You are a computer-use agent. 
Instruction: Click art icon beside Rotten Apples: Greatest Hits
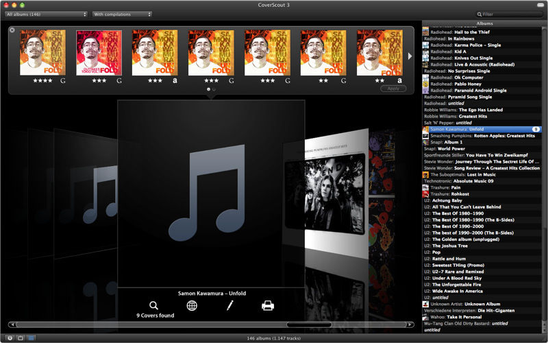tap(425, 136)
